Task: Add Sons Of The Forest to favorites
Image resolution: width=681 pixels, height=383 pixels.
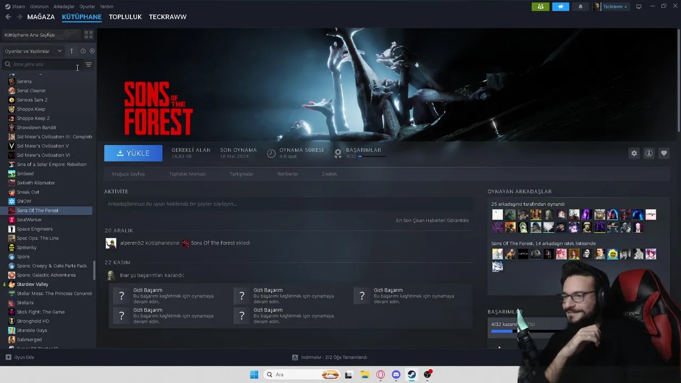Action: click(x=664, y=153)
